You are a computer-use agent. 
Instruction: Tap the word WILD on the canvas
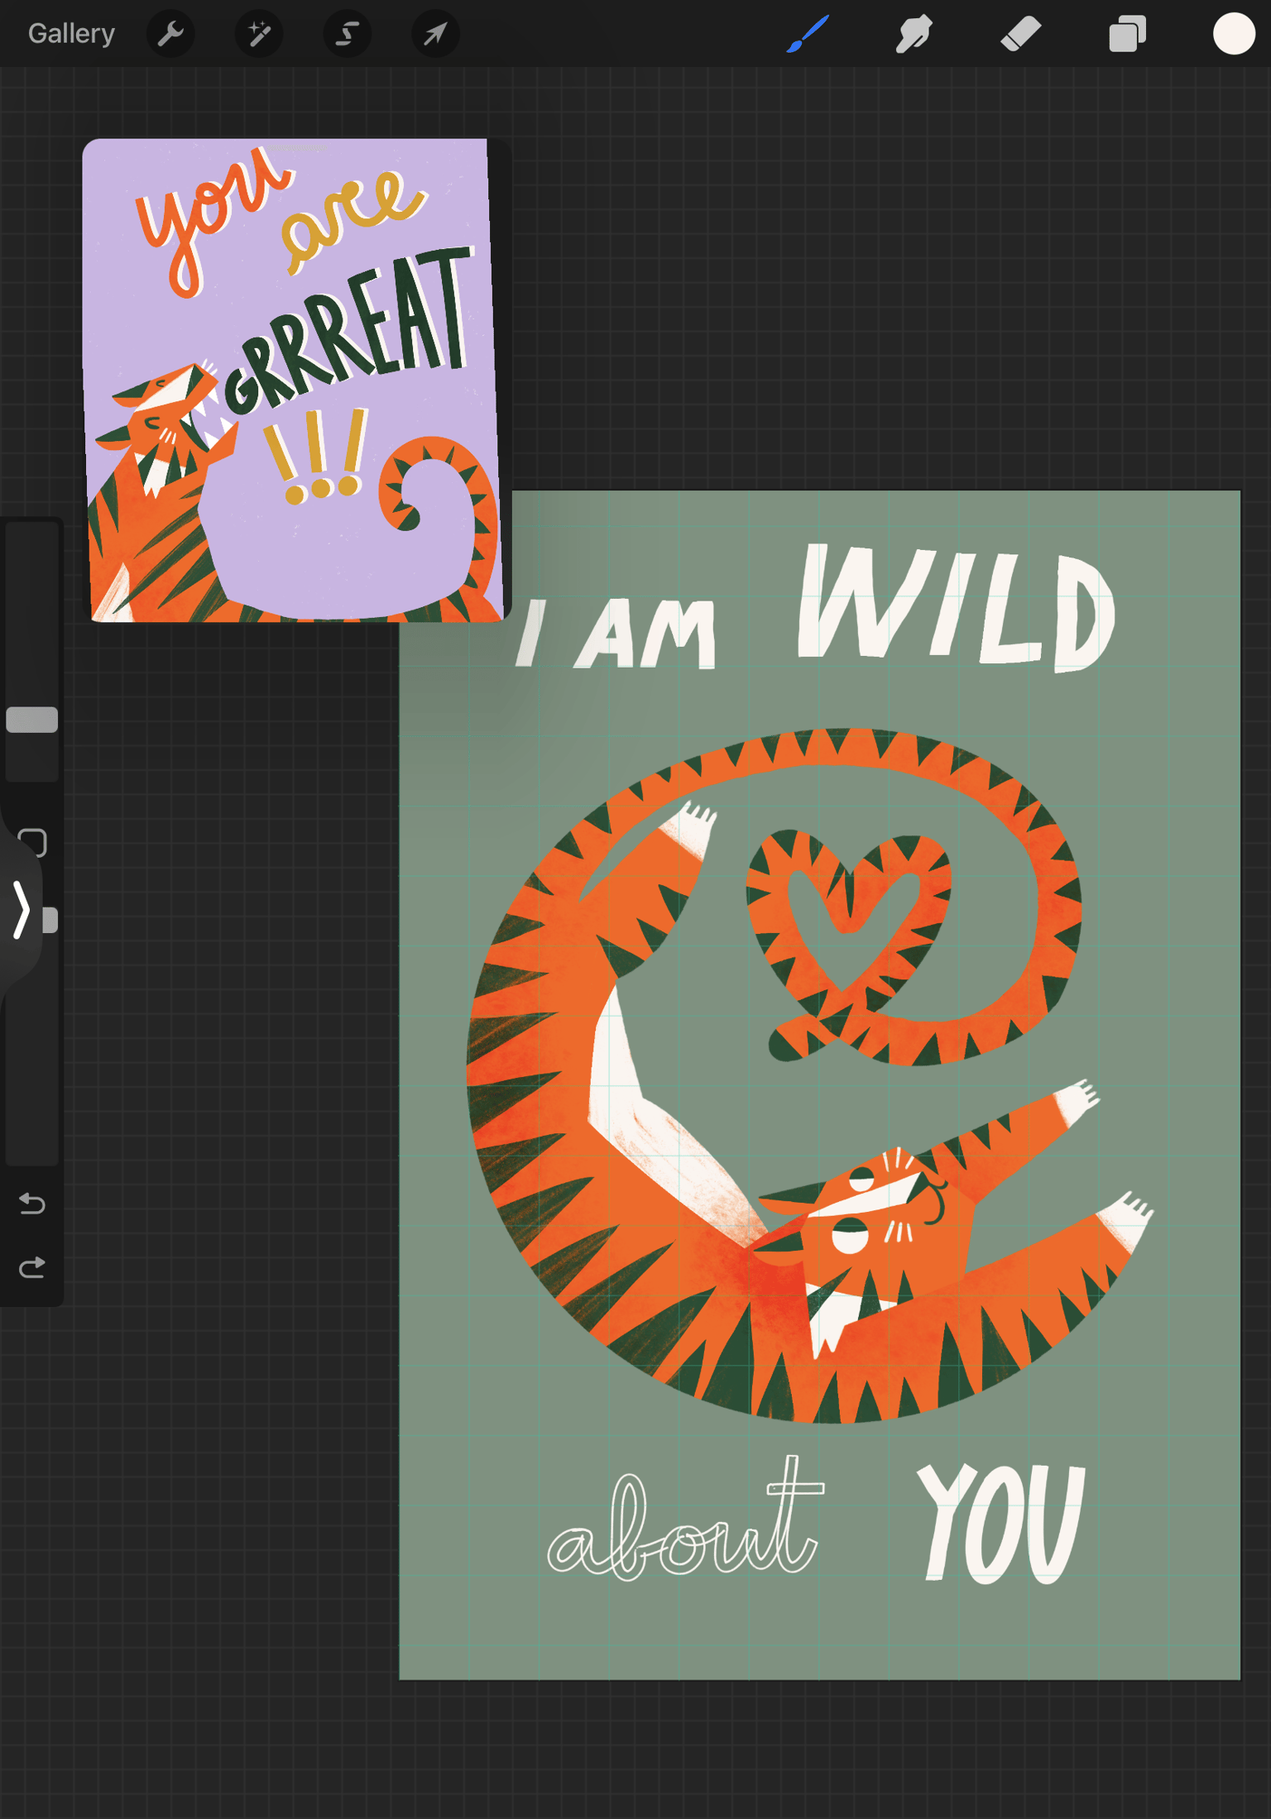point(956,607)
